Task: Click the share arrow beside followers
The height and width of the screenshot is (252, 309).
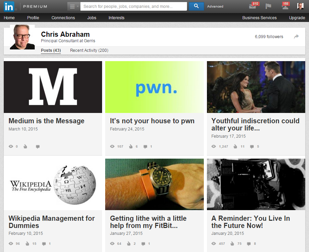Action: [296, 37]
